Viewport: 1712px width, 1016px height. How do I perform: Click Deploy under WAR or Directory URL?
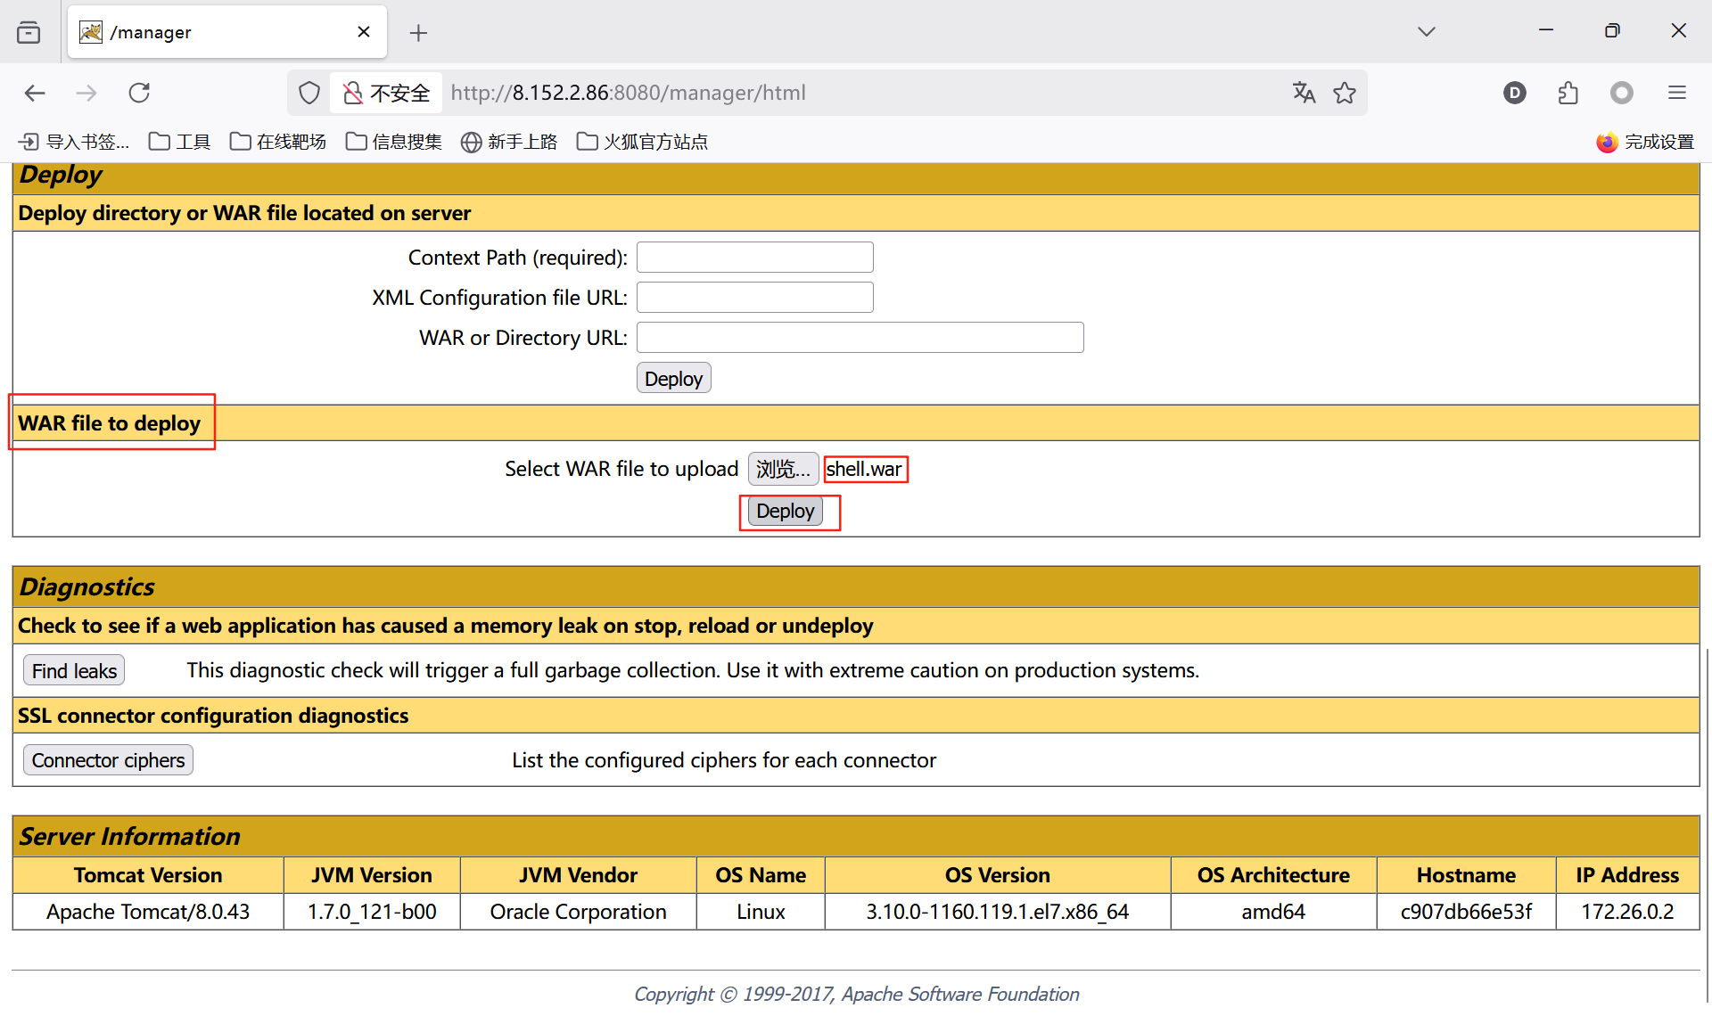coord(674,379)
